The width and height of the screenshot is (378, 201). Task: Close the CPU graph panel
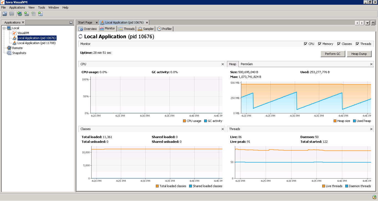pyautogui.click(x=222, y=64)
